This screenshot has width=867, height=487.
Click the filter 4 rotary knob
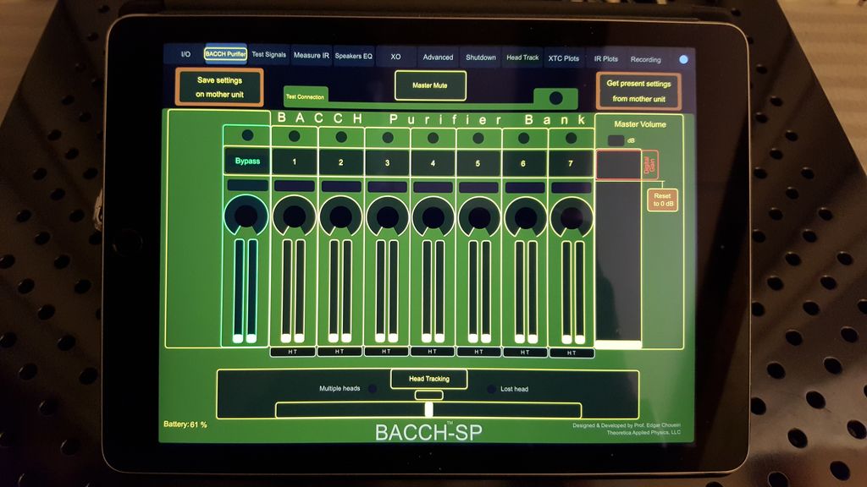[x=433, y=217]
